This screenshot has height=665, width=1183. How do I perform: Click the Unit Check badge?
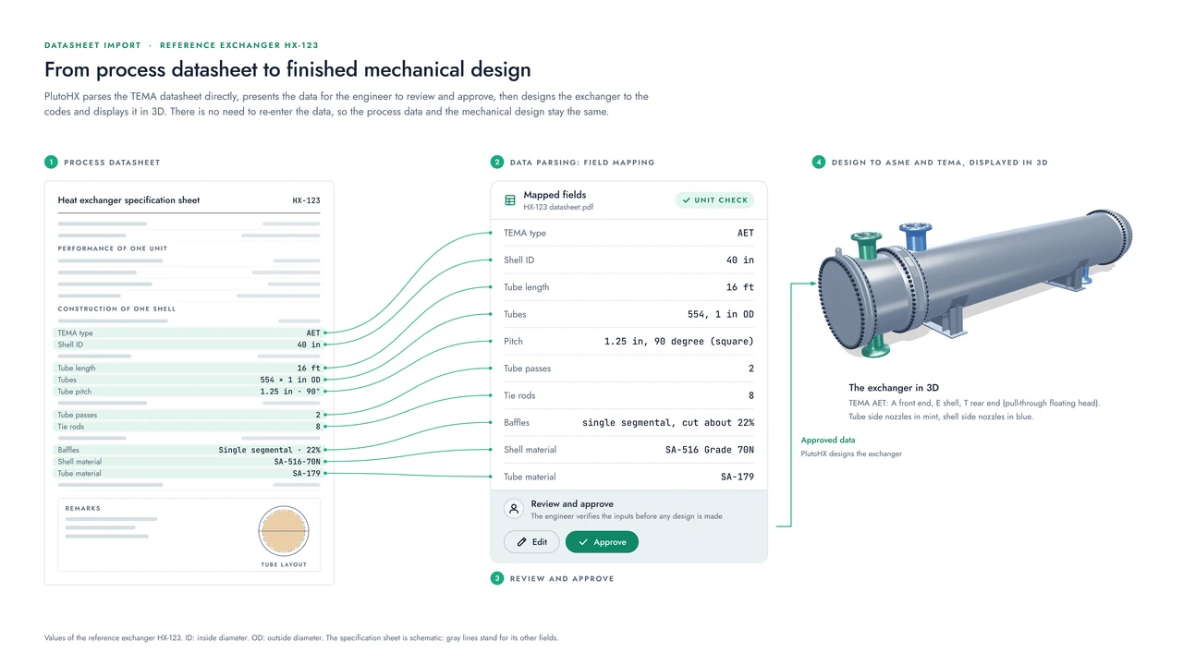(x=714, y=200)
